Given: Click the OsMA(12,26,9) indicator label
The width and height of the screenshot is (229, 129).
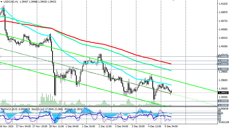Looking at the screenshot, I should tap(9, 109).
